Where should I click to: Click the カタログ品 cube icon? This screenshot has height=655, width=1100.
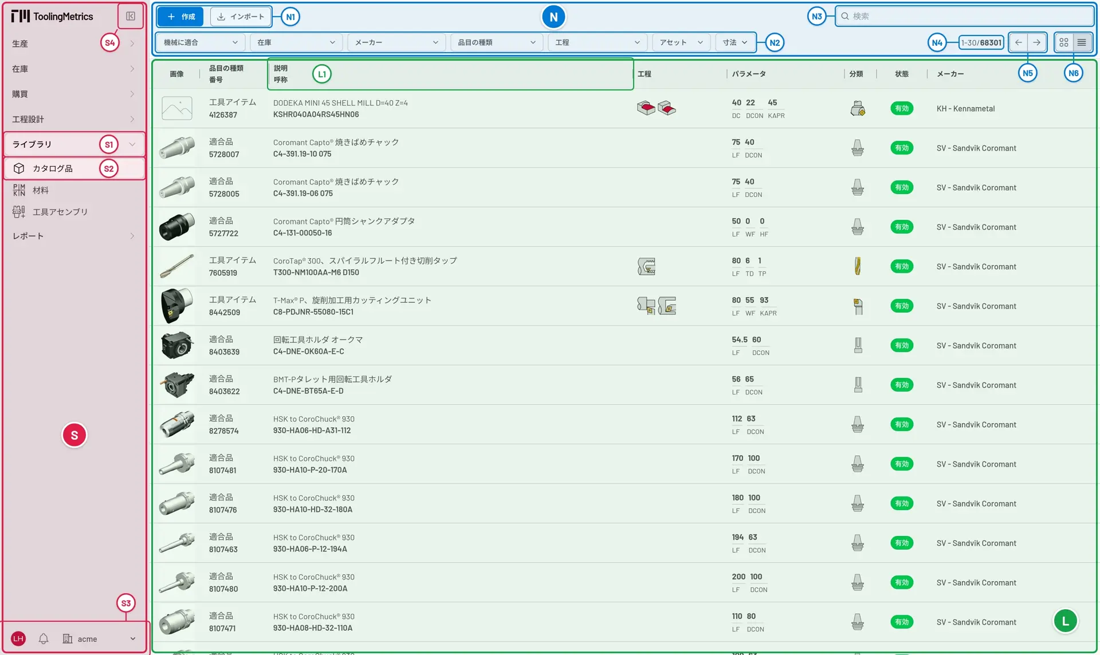(19, 168)
